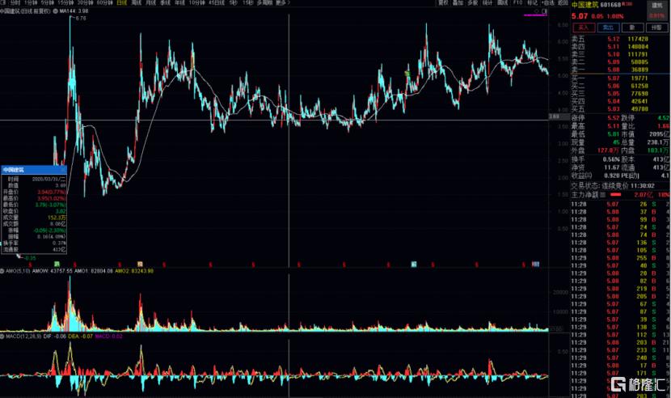Select the 日线 daily chart tab
Screen dimensions: 671x398
[122, 2]
